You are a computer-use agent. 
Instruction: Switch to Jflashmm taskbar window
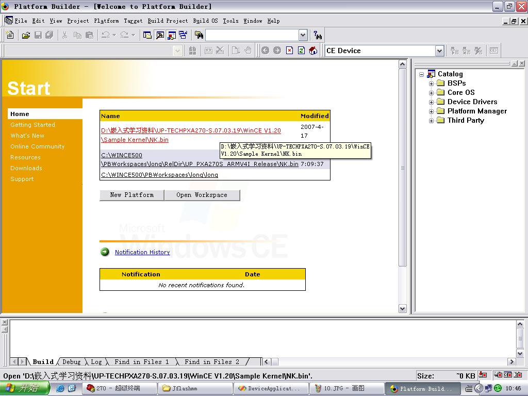pyautogui.click(x=195, y=389)
